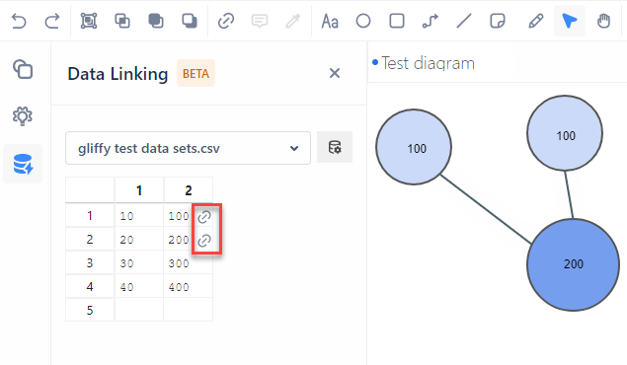Close the Data Linking panel
Screen dimensions: 627x365
coord(335,73)
